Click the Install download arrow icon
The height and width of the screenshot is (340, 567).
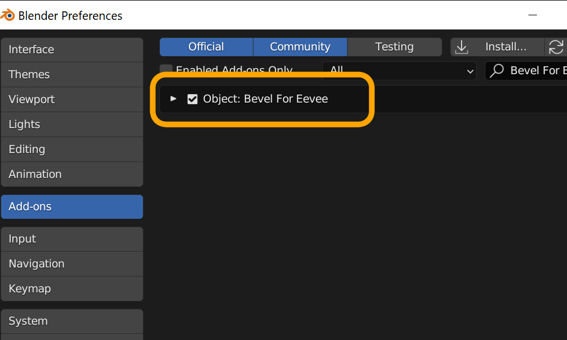click(x=462, y=47)
